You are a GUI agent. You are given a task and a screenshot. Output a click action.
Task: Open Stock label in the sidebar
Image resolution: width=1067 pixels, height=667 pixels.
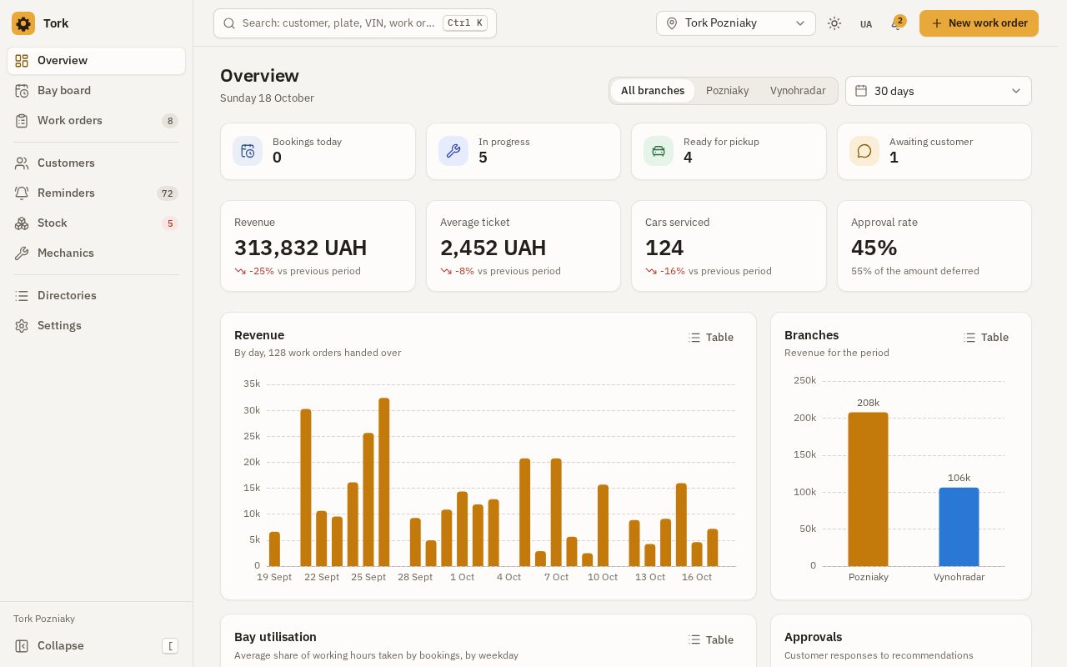53,223
